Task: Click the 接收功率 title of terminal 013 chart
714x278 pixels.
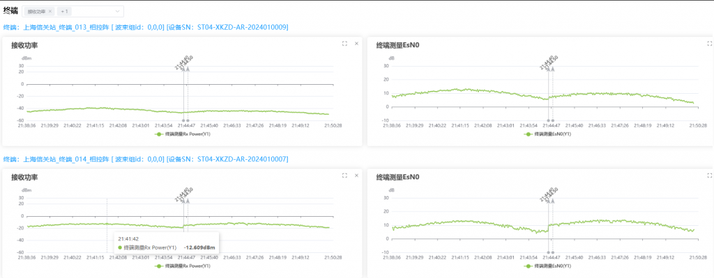Action: click(x=24, y=45)
